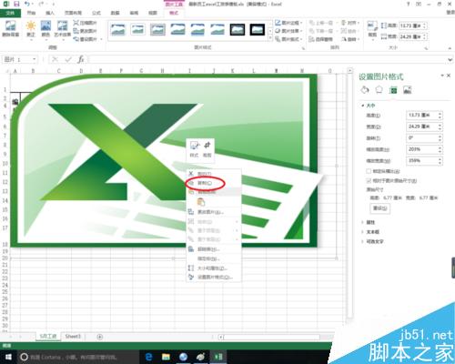Click the ribbon Height spinner field
Screen dimensions: 455x364
[413, 26]
